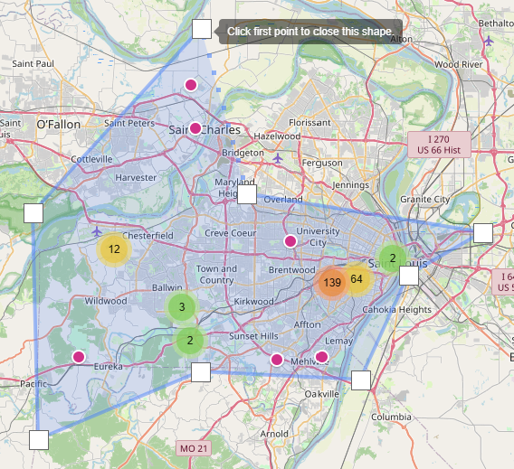Open the cluster 2 at Saint Louis

pos(393,258)
